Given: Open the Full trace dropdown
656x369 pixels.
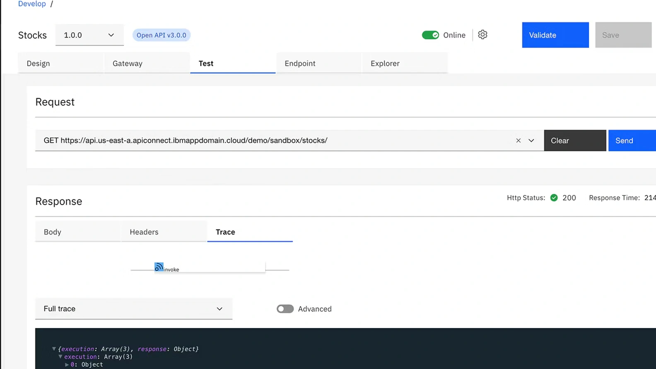Looking at the screenshot, I should tap(133, 309).
